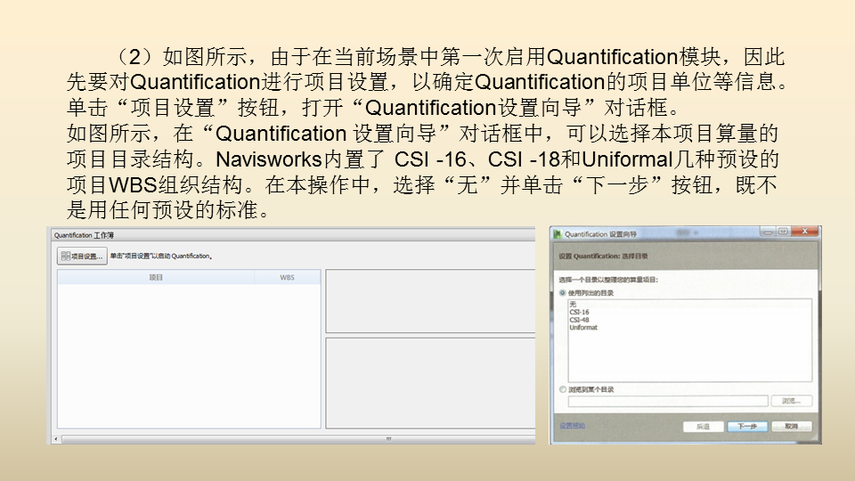Open the 设置帮助 link
The height and width of the screenshot is (481, 855).
572,426
